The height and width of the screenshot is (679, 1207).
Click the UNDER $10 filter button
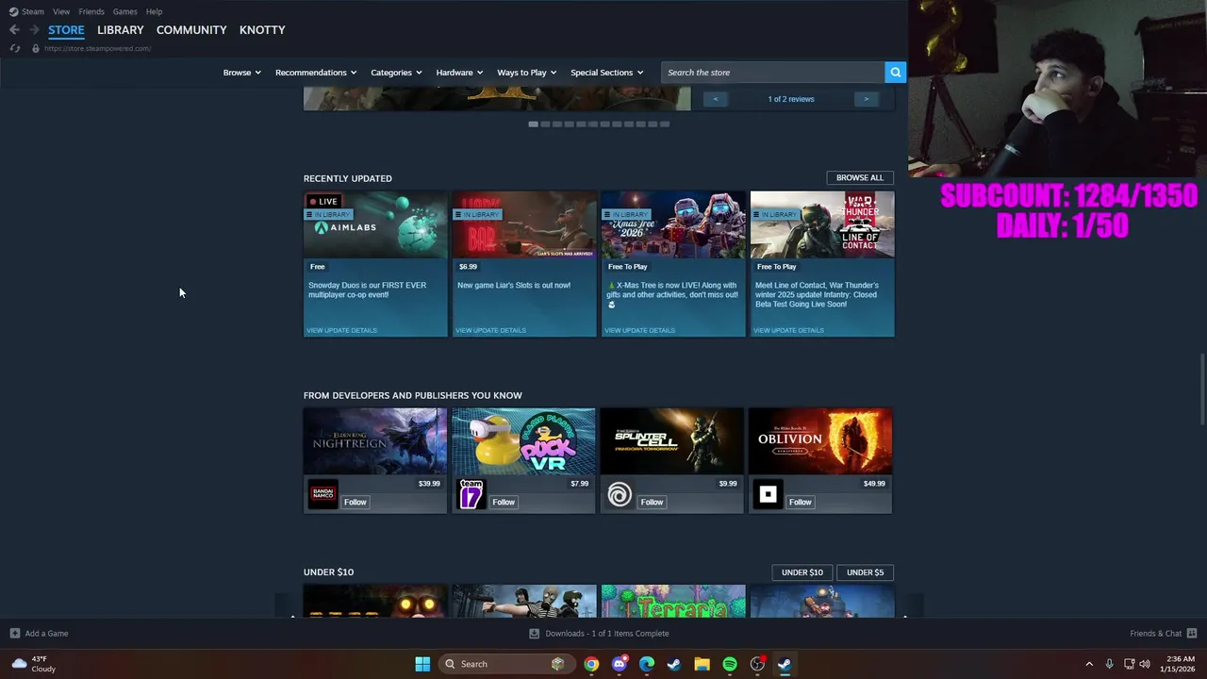[802, 572]
